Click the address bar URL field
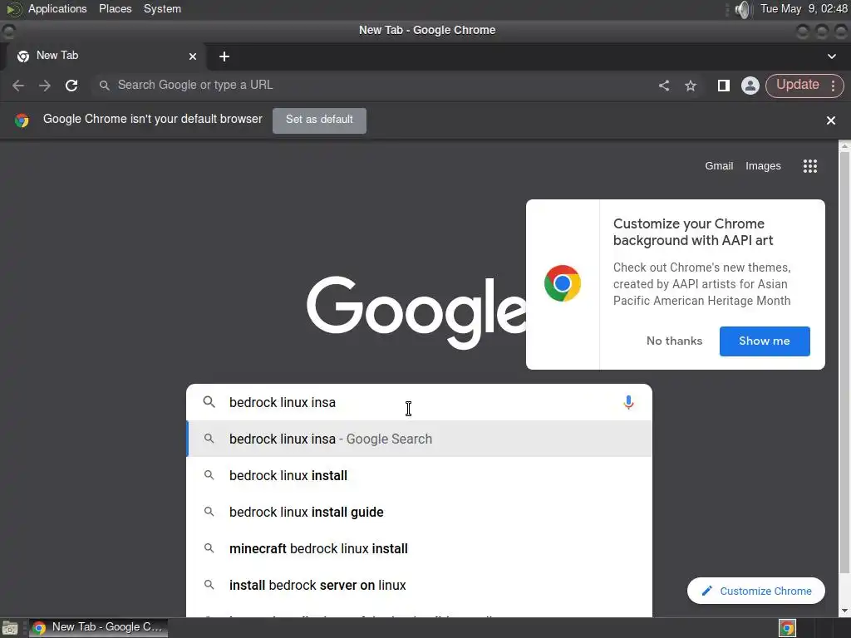851x638 pixels. click(375, 86)
